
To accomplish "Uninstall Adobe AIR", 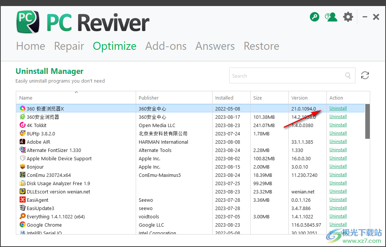I will [x=338, y=141].
